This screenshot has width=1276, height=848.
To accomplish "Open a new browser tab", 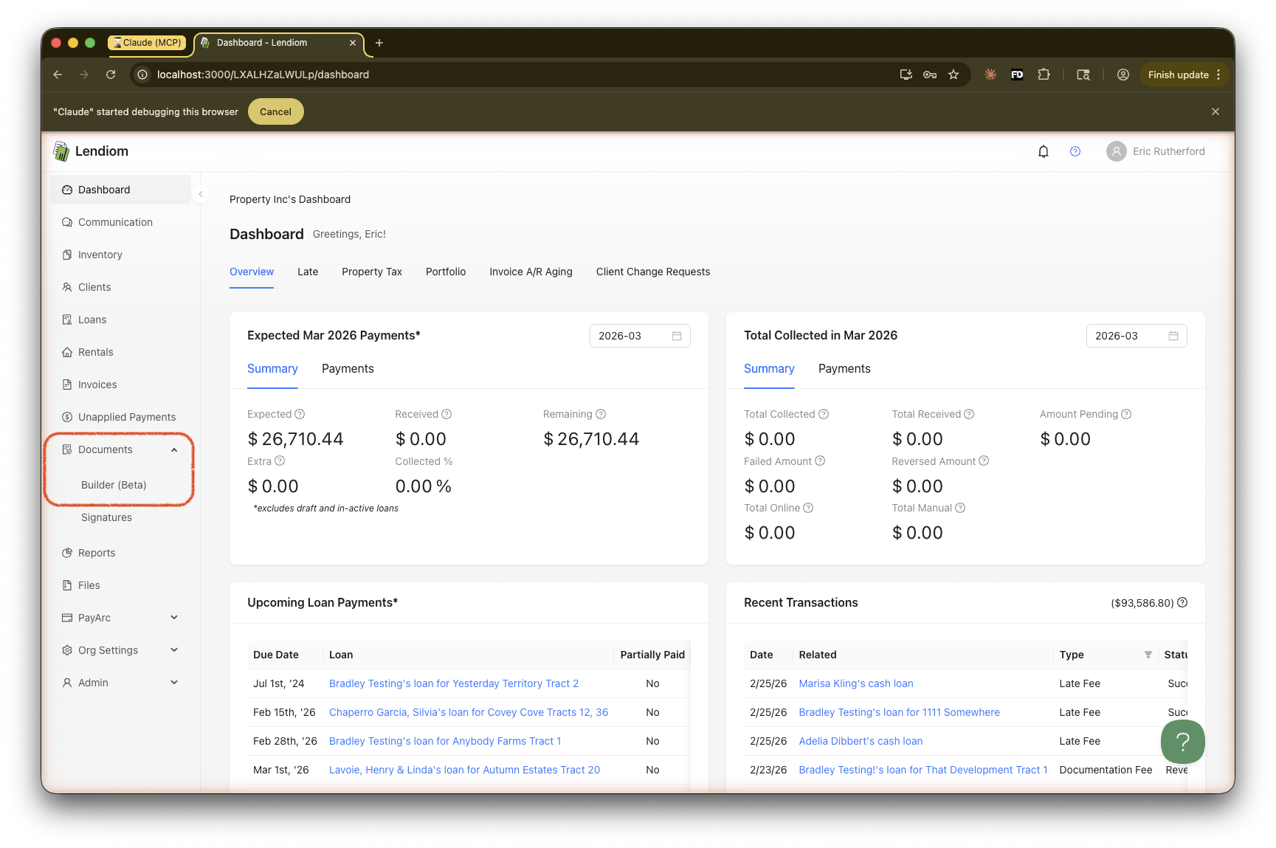I will (x=379, y=43).
